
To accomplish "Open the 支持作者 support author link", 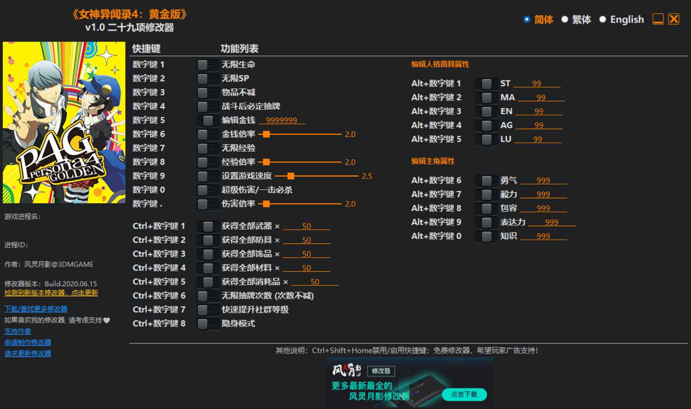I will [17, 331].
